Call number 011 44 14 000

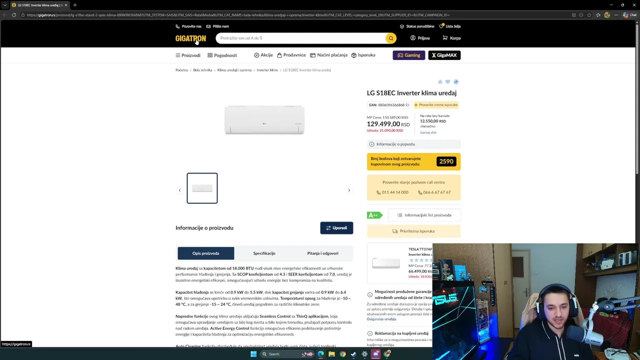point(392,192)
